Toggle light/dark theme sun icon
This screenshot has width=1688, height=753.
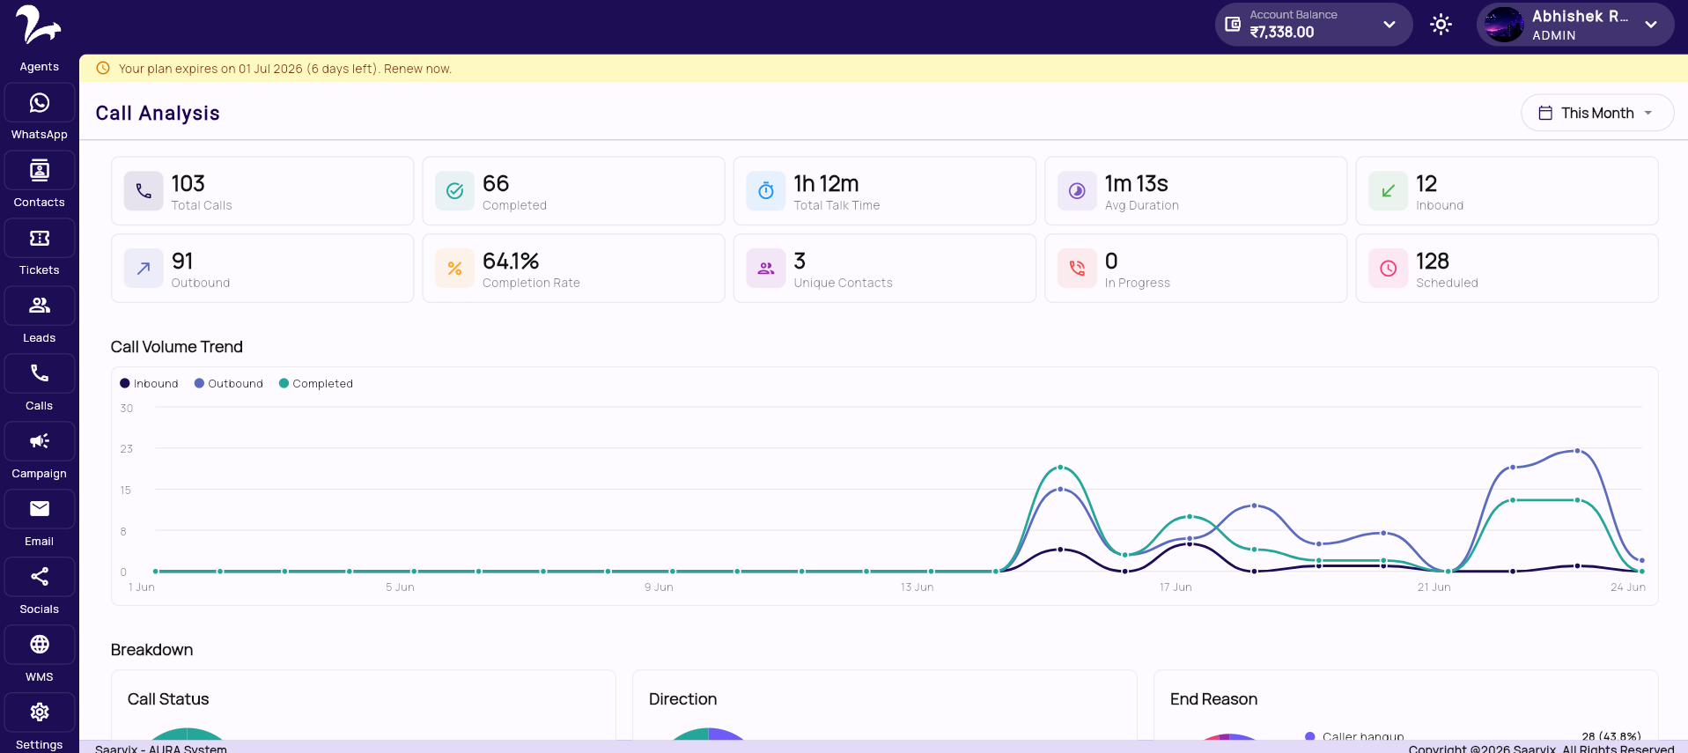1441,25
